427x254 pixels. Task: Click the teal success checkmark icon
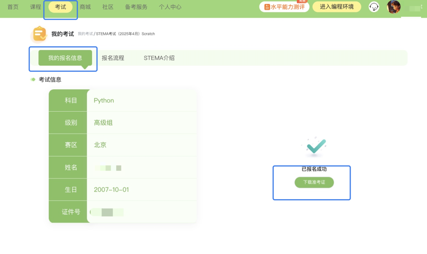[316, 146]
